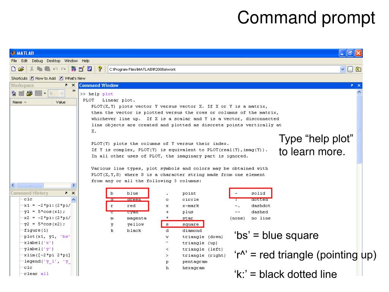This screenshot has height=292, width=389.
Task: Undock the Command Window
Action: coord(352,86)
